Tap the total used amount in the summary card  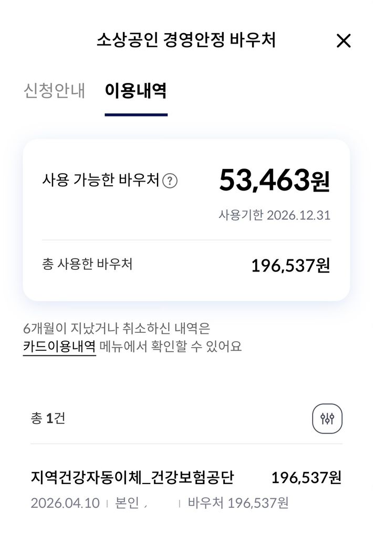[291, 266]
